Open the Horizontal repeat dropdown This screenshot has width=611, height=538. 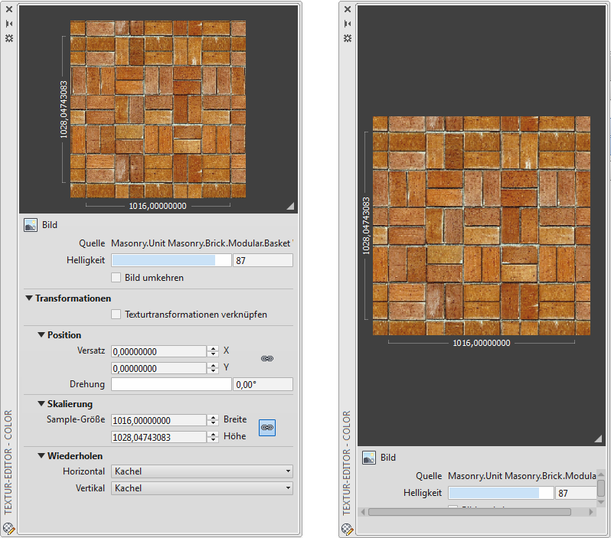click(202, 471)
